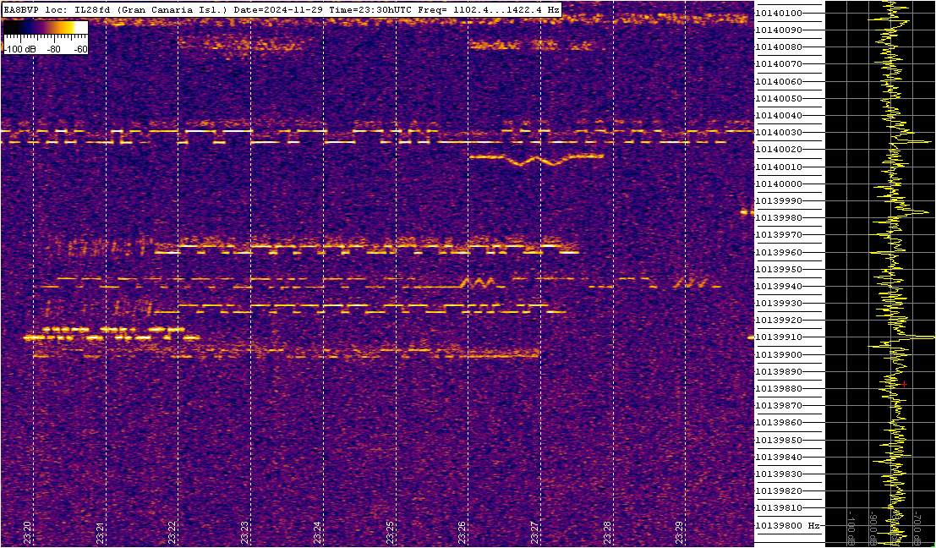Click the 10139930 frequency label

779,304
